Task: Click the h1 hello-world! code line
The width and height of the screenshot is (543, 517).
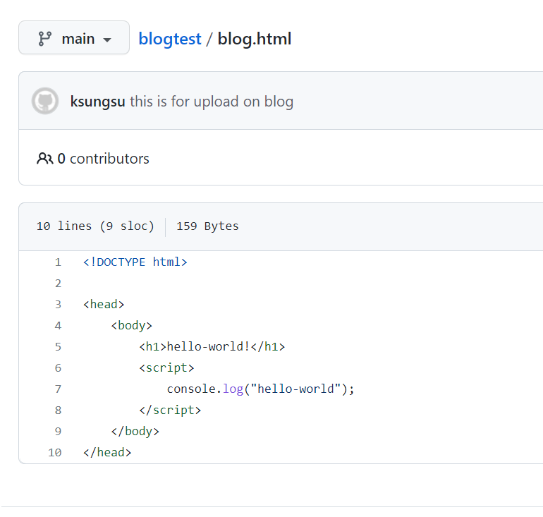Action: point(212,347)
